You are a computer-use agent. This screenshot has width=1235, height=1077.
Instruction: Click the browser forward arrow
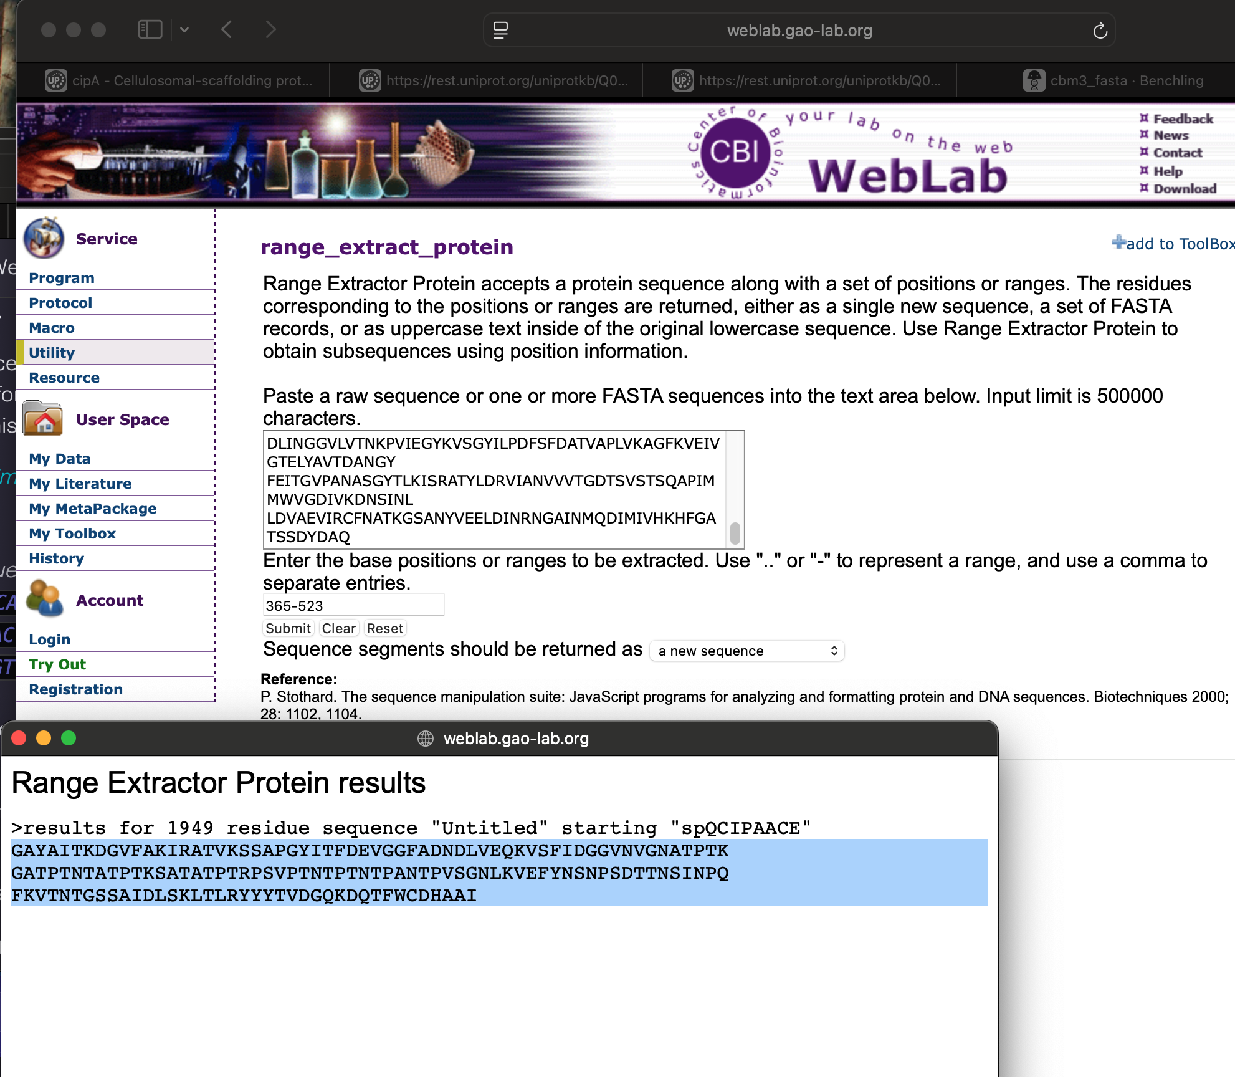coord(270,29)
